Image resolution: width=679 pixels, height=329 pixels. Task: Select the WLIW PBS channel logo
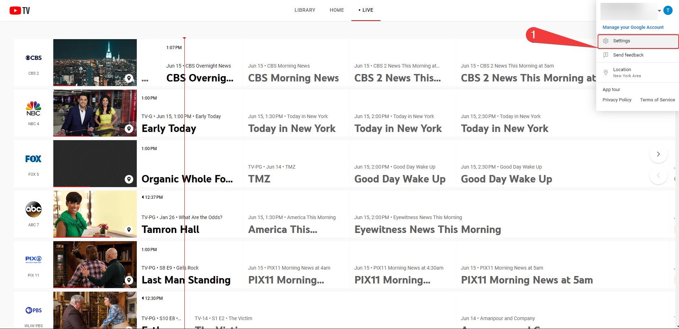click(33, 310)
